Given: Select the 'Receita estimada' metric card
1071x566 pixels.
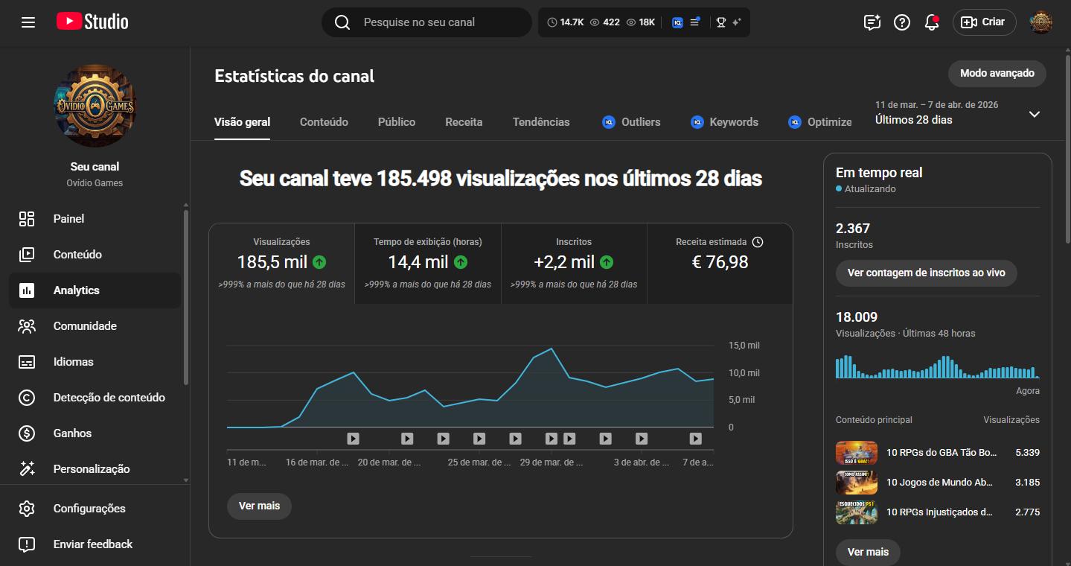Looking at the screenshot, I should (720, 264).
